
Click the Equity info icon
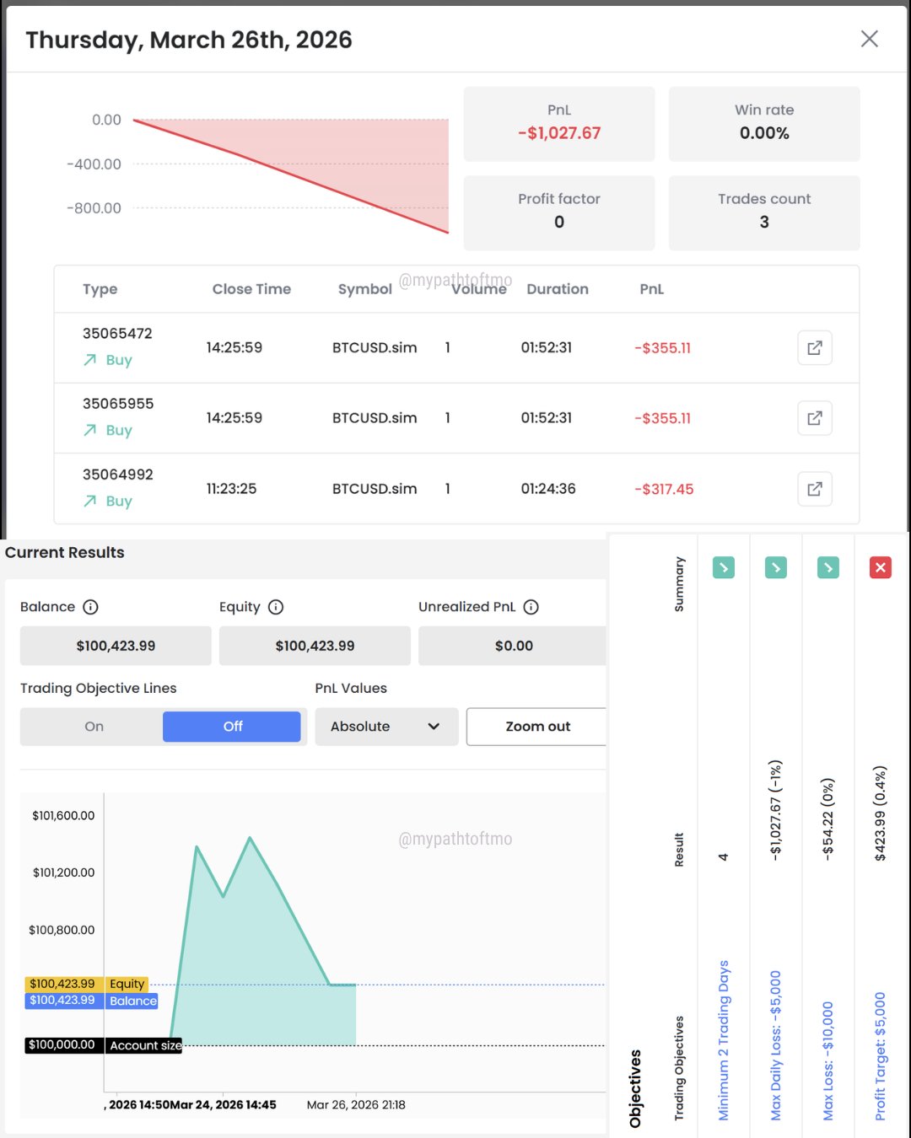point(276,607)
